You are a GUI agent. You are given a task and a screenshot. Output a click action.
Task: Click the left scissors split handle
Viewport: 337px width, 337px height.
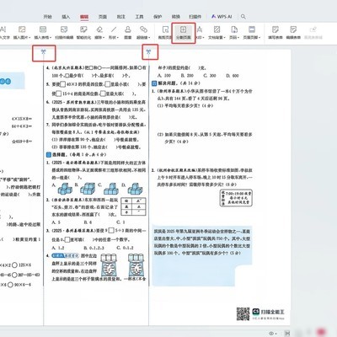pos(44,51)
